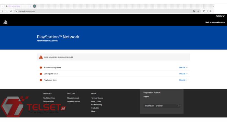Open Contact Us link

95,108
